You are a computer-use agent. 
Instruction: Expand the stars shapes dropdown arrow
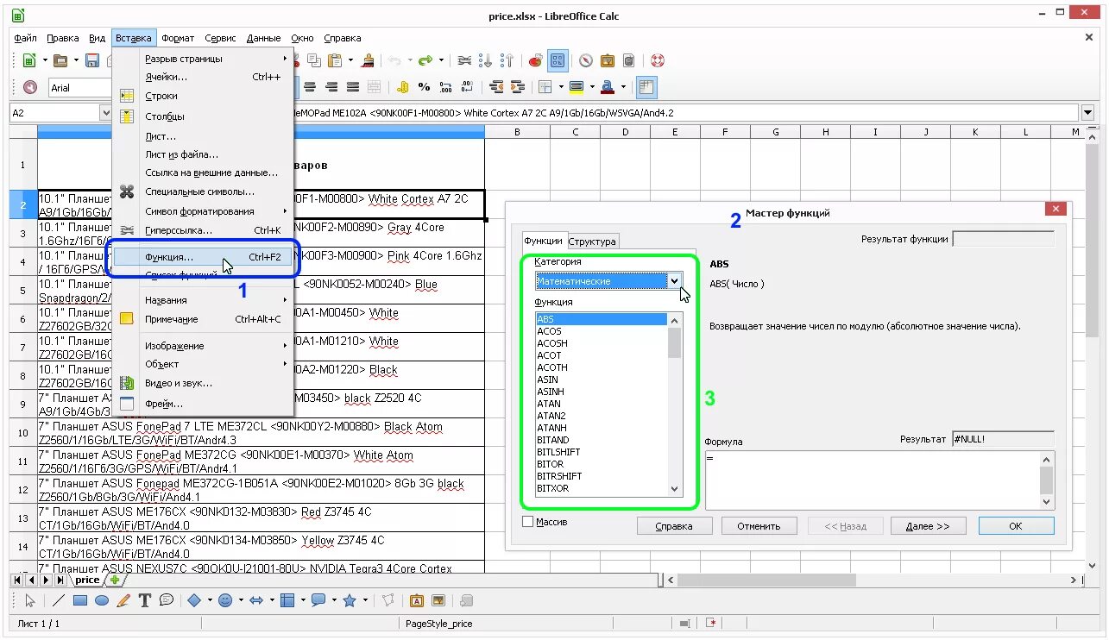click(365, 600)
